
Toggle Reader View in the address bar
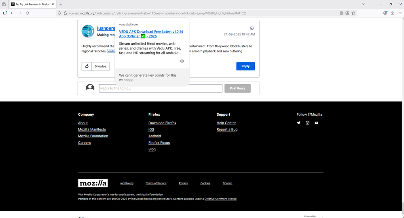341,13
